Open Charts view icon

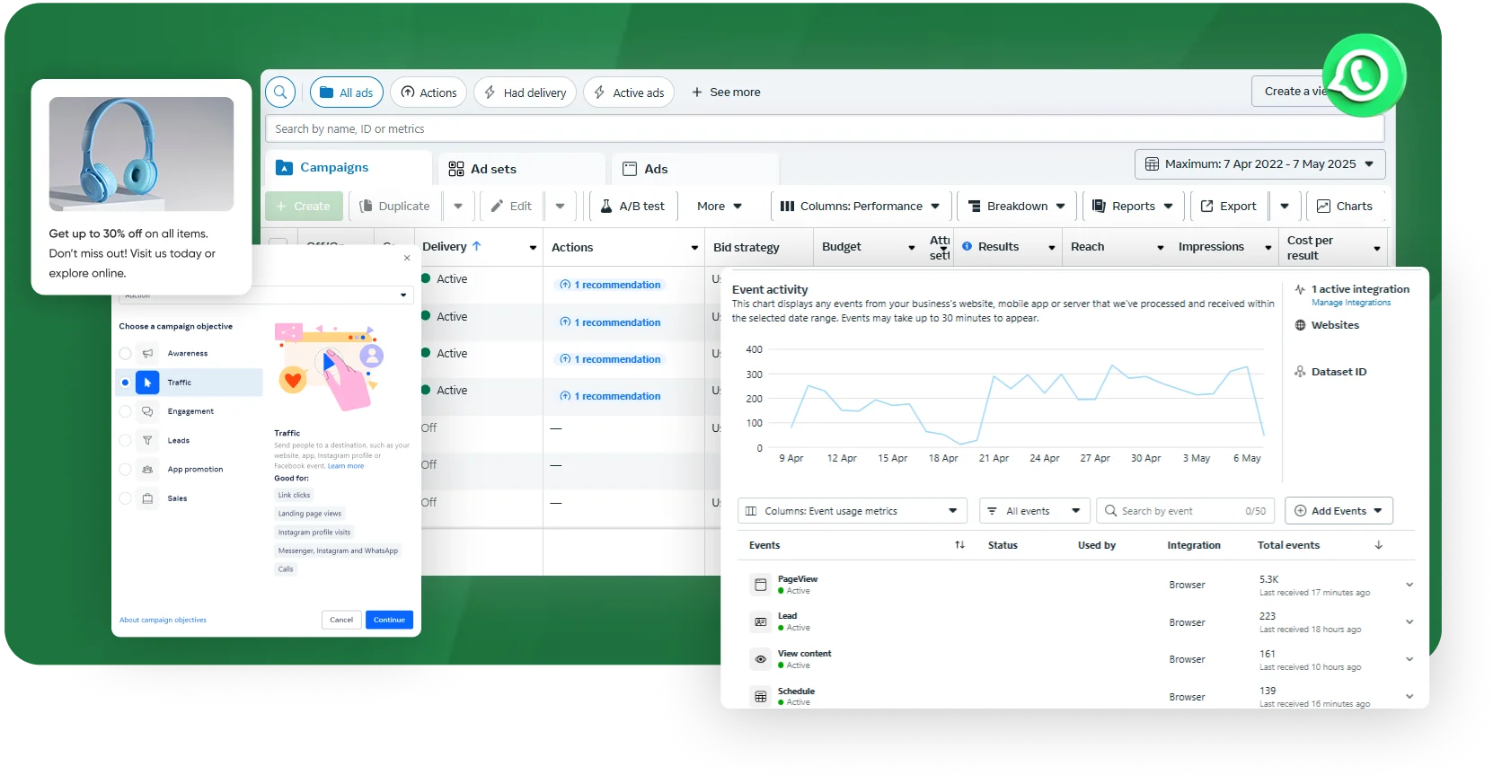1323,207
